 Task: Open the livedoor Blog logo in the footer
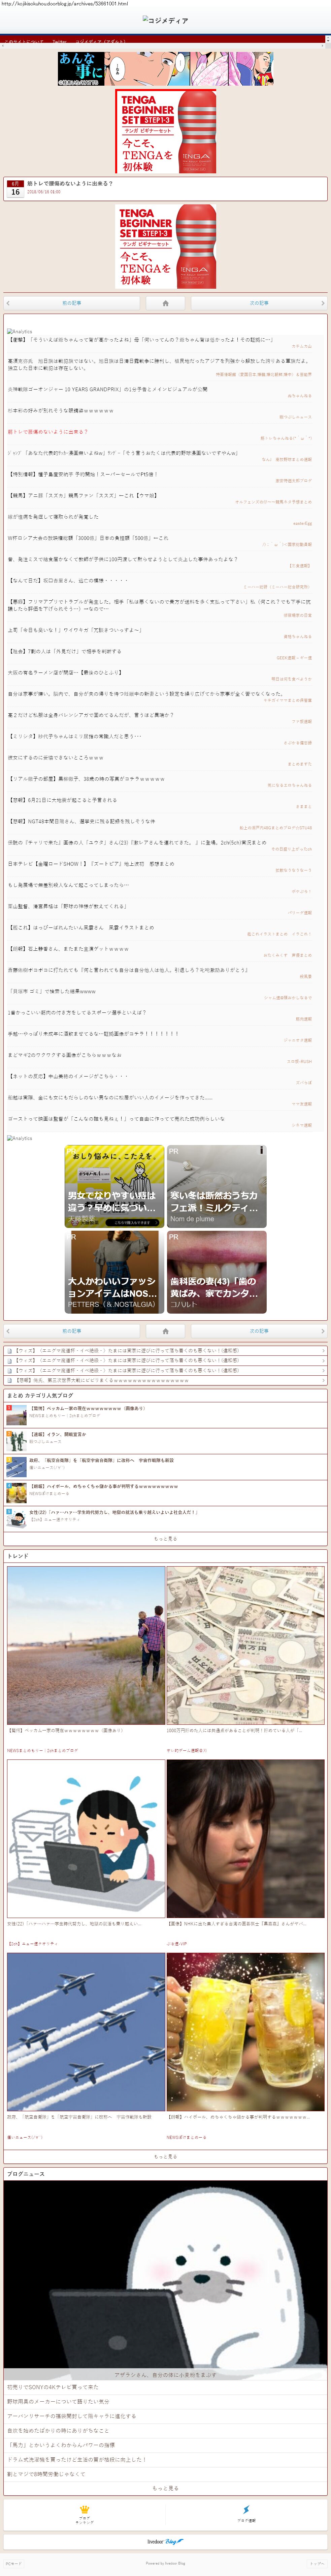click(166, 2541)
